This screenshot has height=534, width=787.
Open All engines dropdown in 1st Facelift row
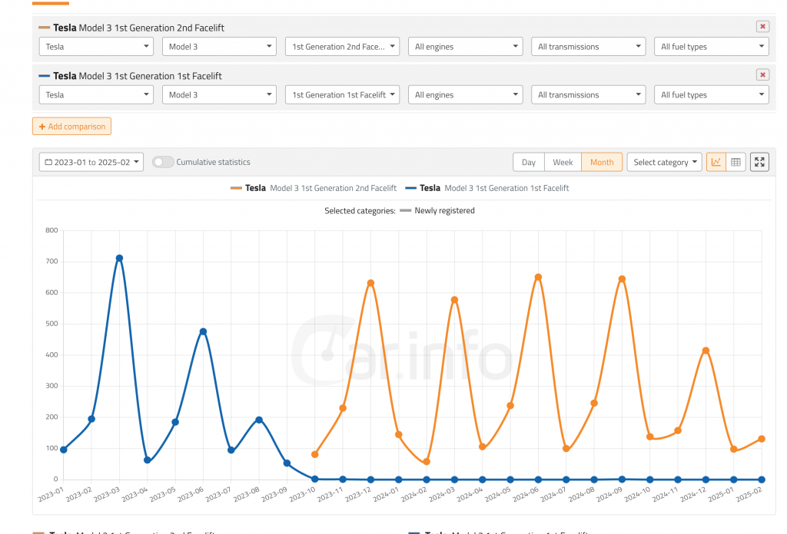click(x=465, y=94)
